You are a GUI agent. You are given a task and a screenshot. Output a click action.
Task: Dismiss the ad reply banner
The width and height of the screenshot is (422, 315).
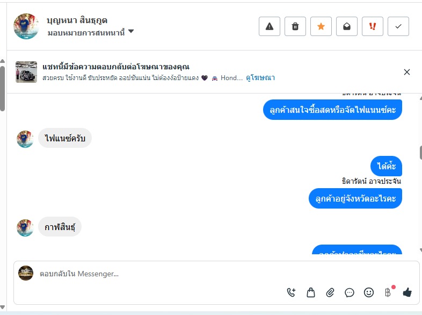coord(406,72)
